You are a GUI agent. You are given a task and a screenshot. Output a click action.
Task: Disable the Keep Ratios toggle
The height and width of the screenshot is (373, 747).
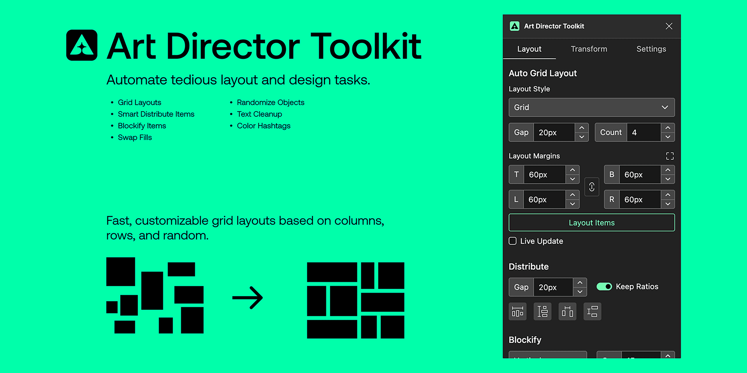(x=604, y=286)
